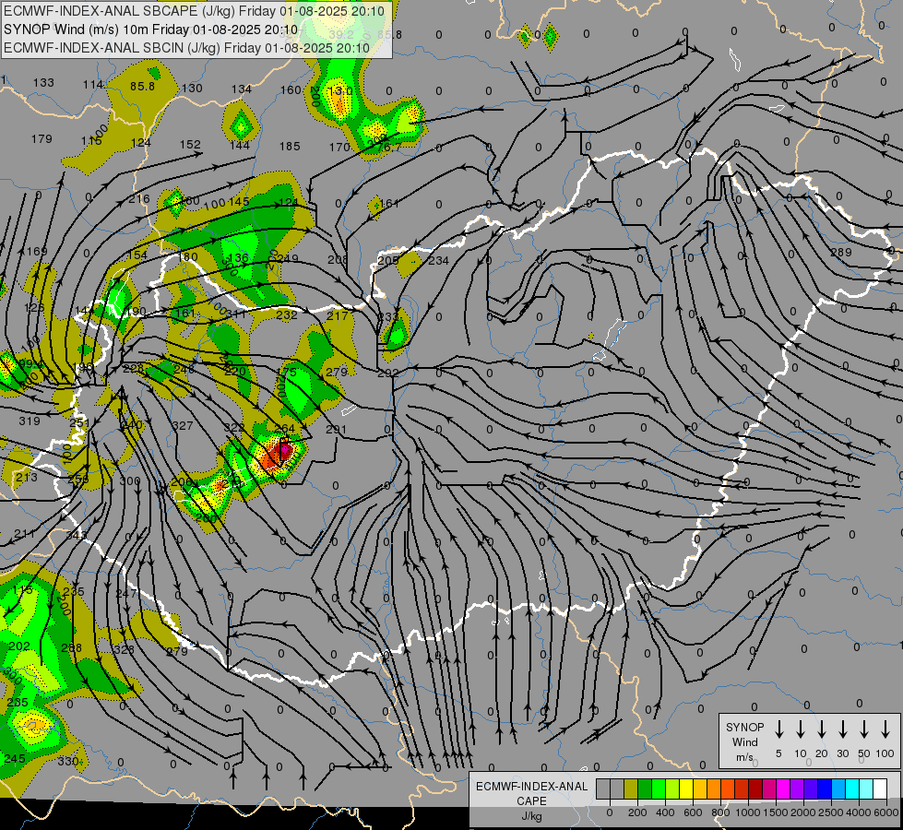Pick the sky blue swatch right of 2500
The height and width of the screenshot is (830, 903).
[x=838, y=789]
